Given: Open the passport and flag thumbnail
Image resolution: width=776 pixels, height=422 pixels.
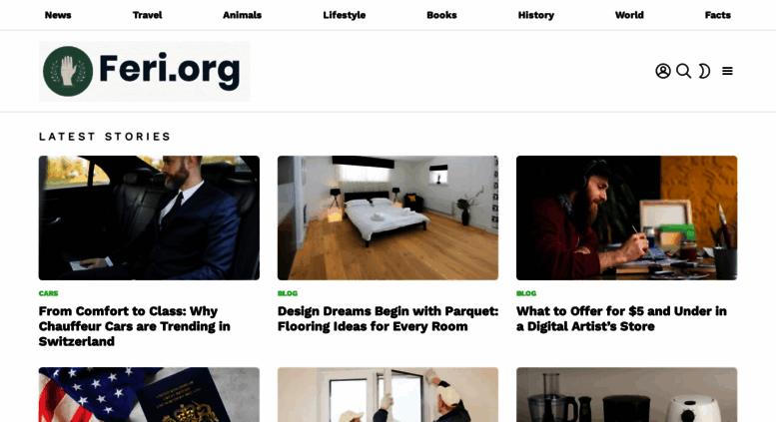Looking at the screenshot, I should [x=149, y=394].
